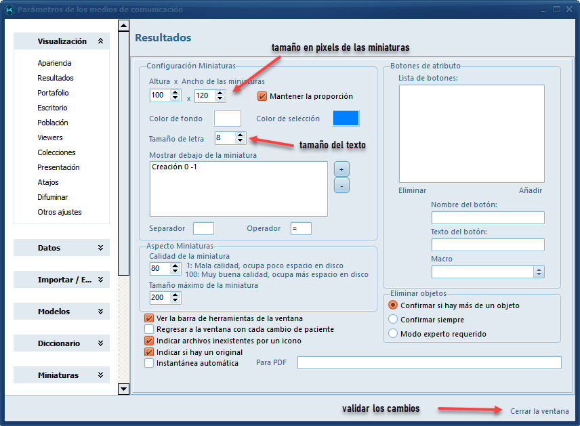Click the minus button beside thumbnail list
Screen dimensions: 580x426
[x=341, y=185]
